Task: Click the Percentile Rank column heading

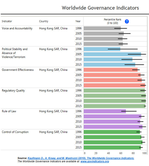Action: (112, 21)
